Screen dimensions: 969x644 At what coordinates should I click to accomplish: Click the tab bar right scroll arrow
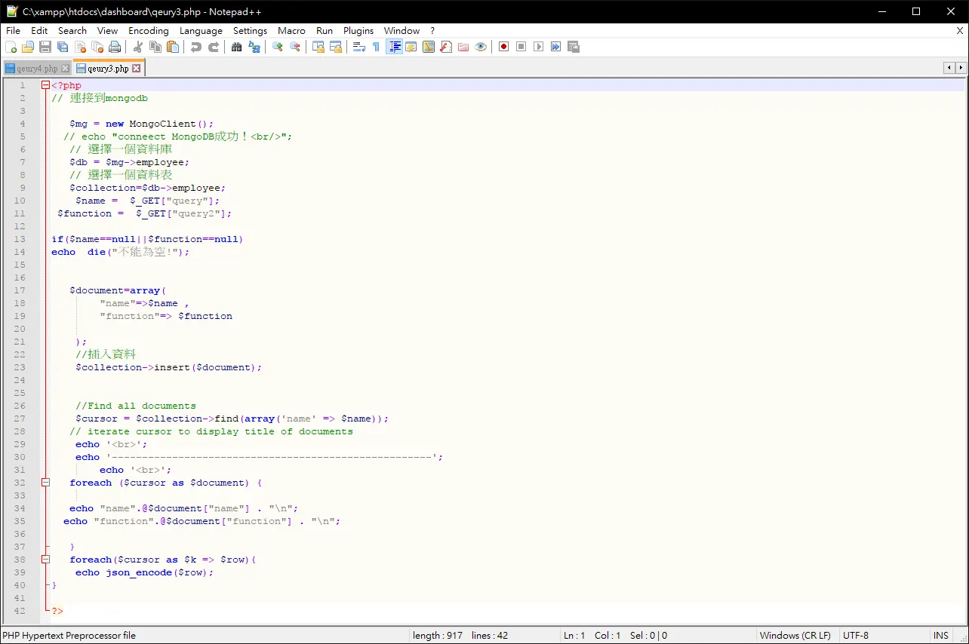[x=961, y=68]
